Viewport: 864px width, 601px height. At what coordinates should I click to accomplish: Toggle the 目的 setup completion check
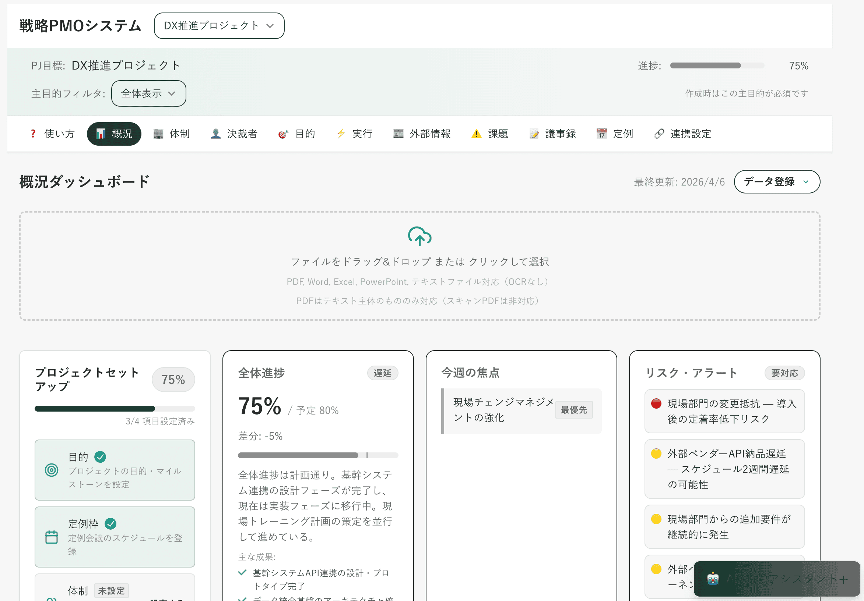coord(100,456)
